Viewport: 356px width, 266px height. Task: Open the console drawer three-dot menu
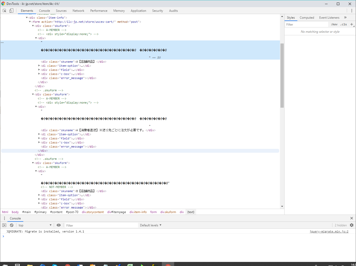click(4, 218)
